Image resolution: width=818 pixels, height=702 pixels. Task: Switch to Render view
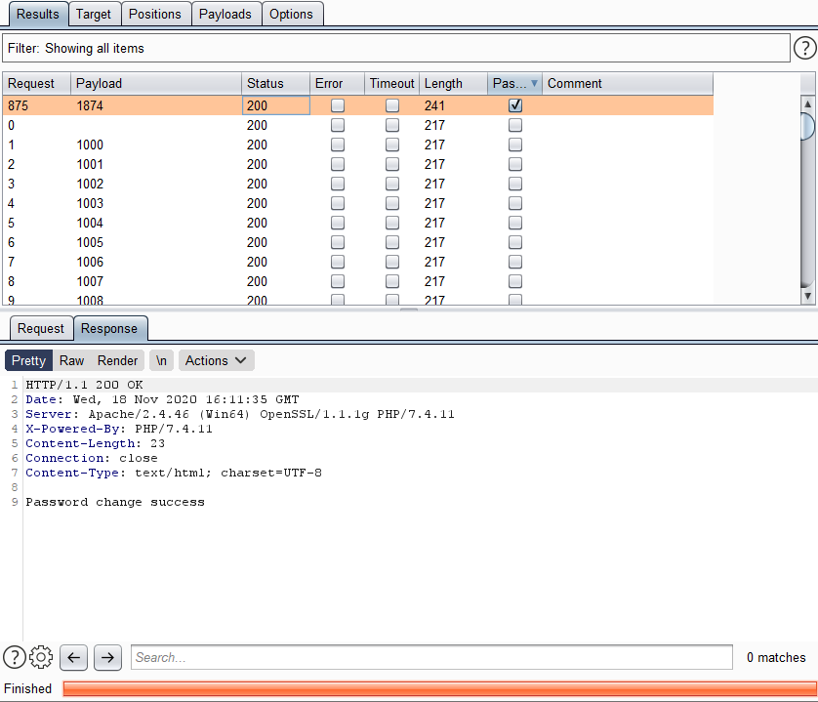click(x=117, y=360)
